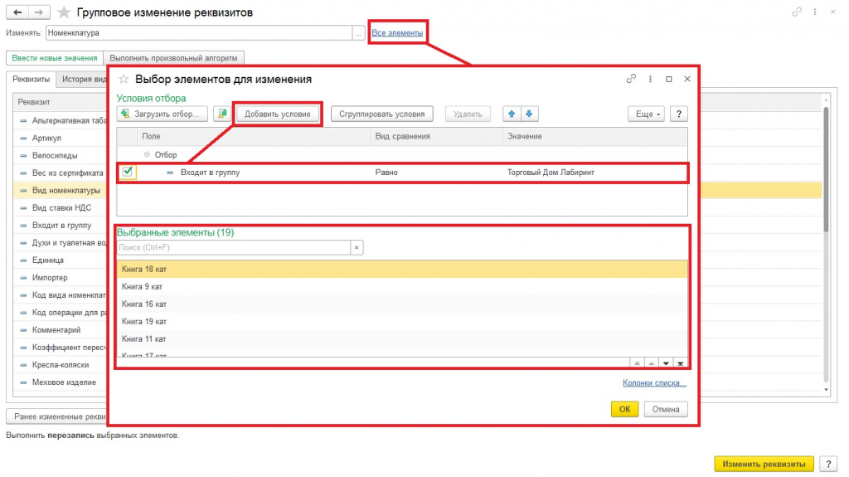The image size is (849, 477).
Task: Open Колонки списка link
Action: point(654,382)
